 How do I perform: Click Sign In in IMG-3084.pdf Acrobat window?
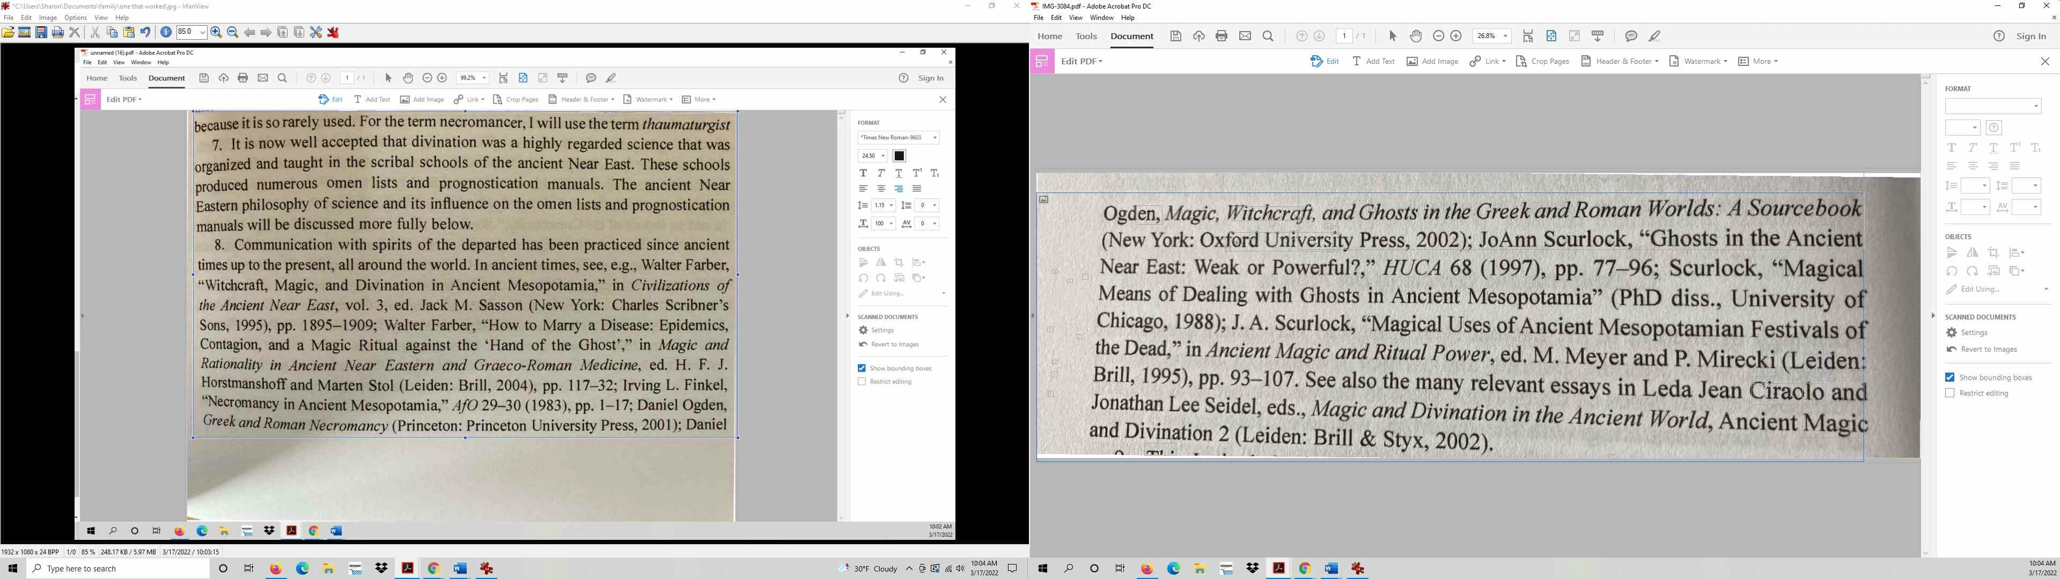[2030, 36]
